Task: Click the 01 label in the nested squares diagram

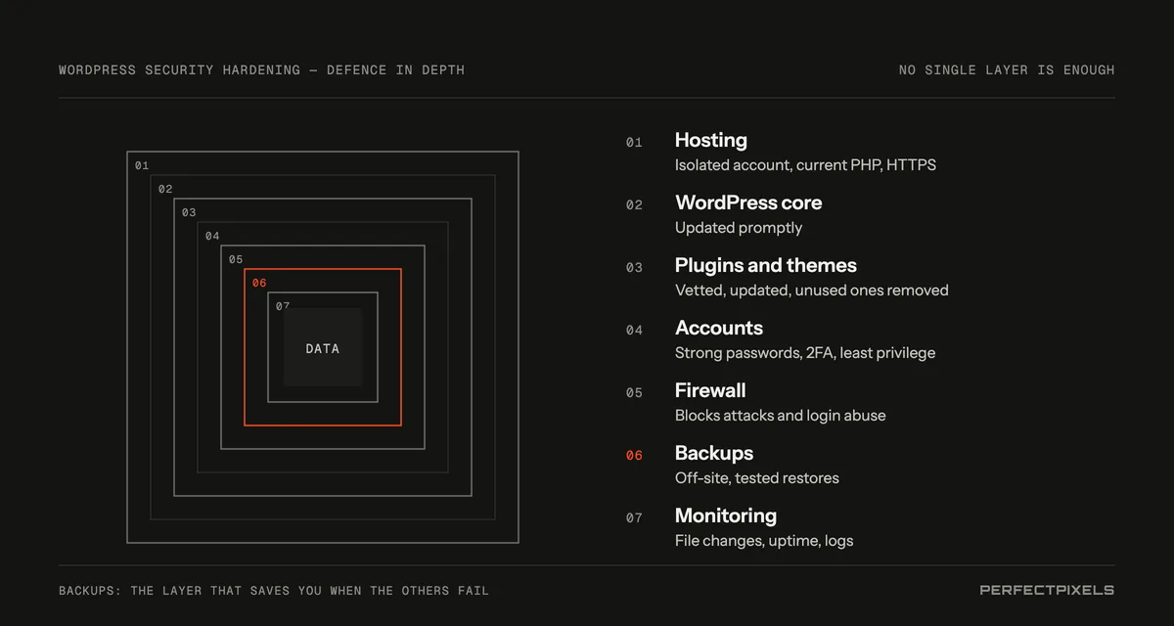Action: (142, 165)
